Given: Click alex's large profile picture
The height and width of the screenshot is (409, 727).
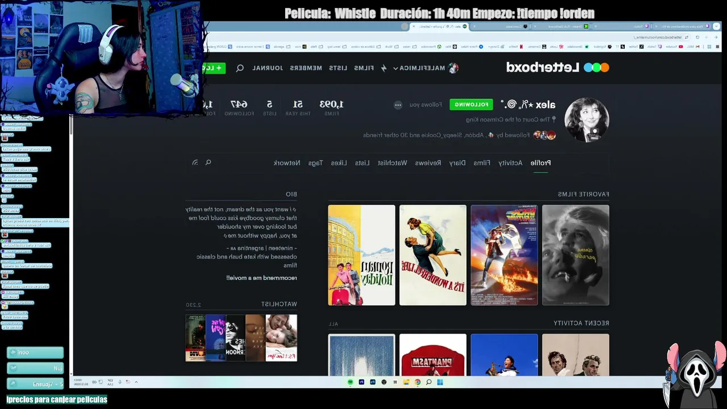Looking at the screenshot, I should coord(586,120).
